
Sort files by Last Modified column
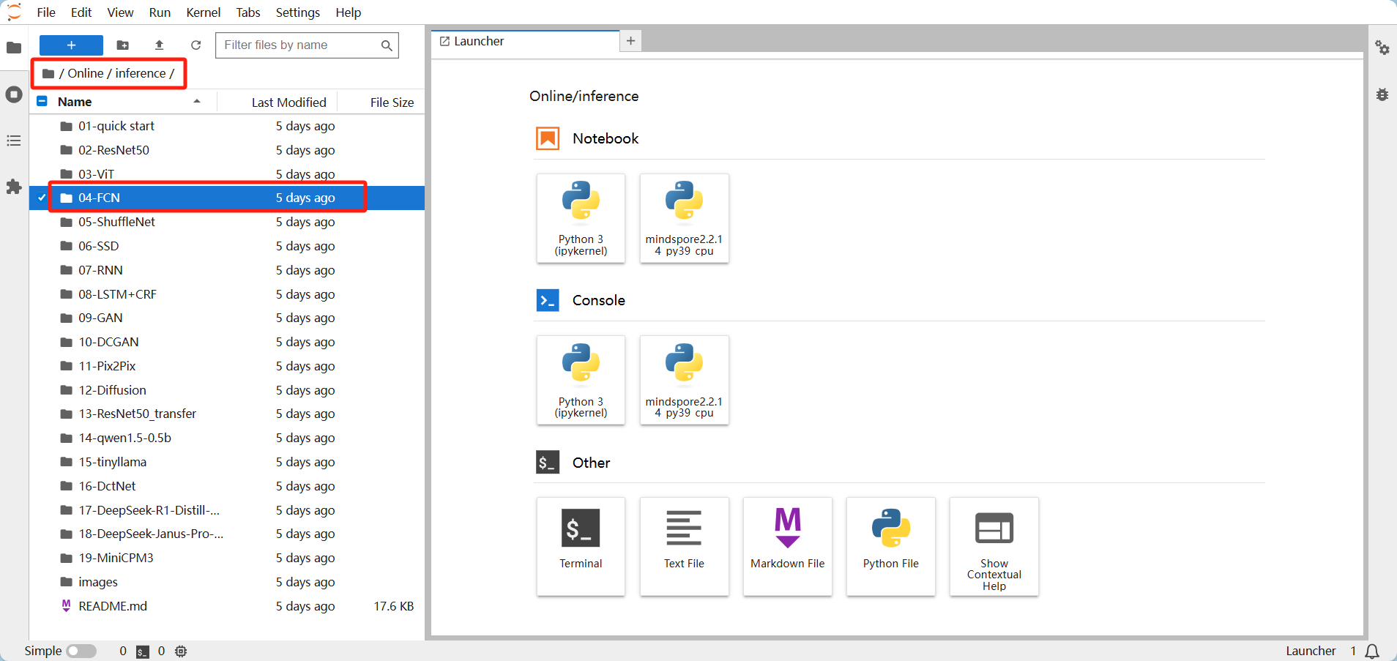pyautogui.click(x=288, y=102)
